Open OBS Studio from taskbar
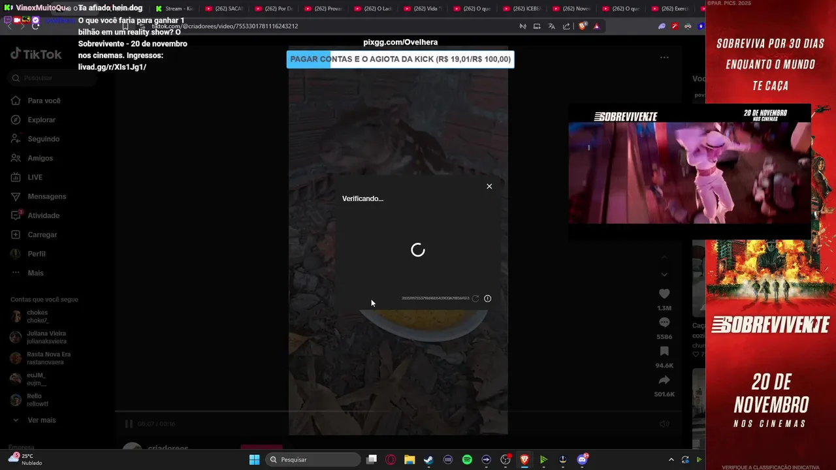 tap(506, 460)
